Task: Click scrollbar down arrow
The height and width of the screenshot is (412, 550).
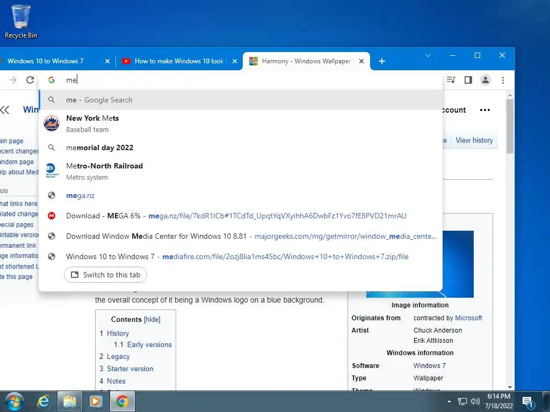Action: click(x=510, y=387)
